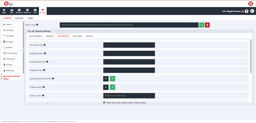Switch to the Personal settings tab

point(19,18)
